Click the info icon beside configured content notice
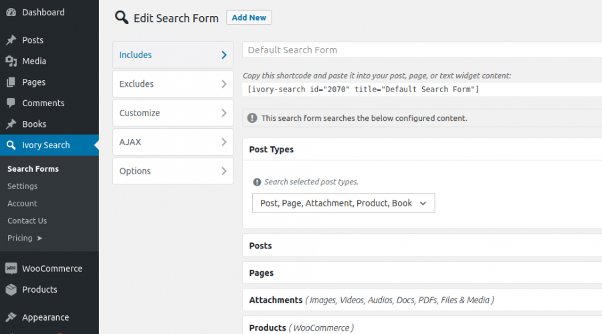Image resolution: width=602 pixels, height=334 pixels. point(252,118)
